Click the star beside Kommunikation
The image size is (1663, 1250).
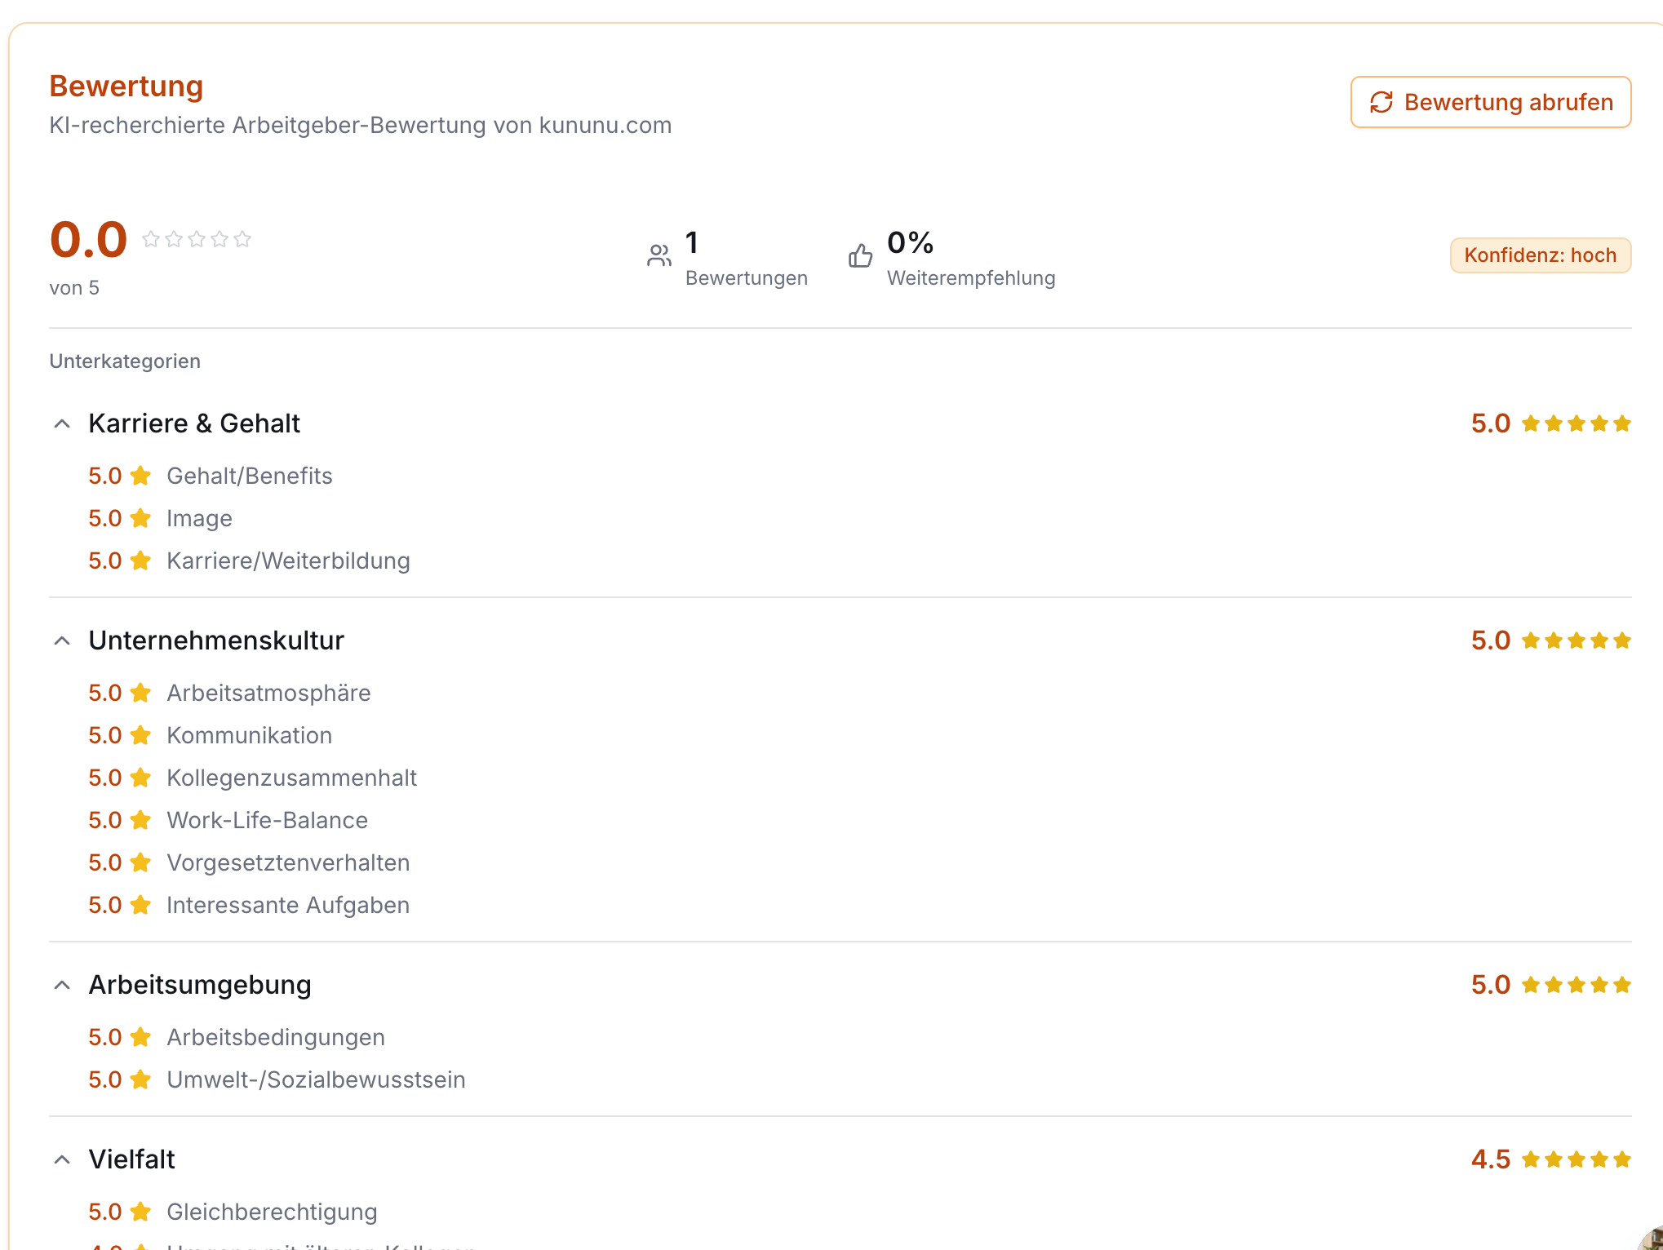(140, 735)
